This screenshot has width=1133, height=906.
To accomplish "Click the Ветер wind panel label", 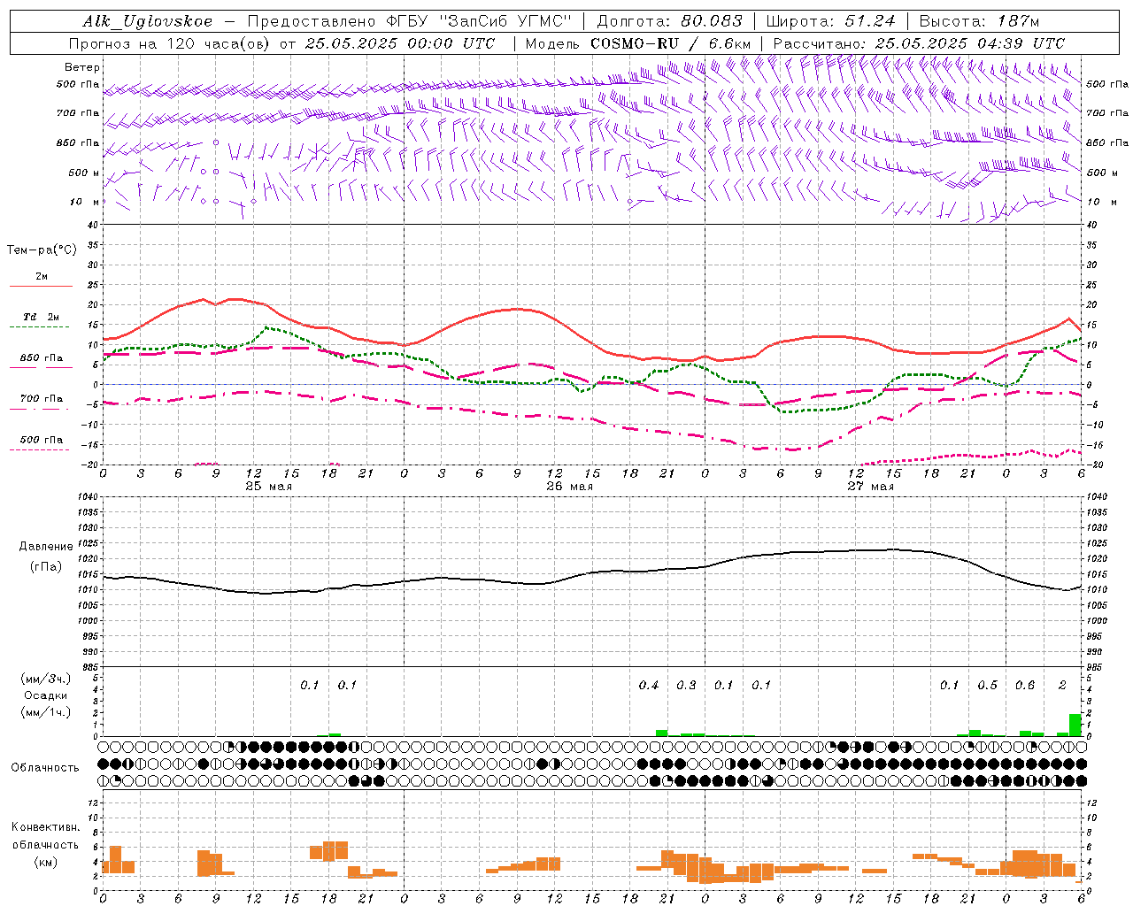I will (x=82, y=67).
